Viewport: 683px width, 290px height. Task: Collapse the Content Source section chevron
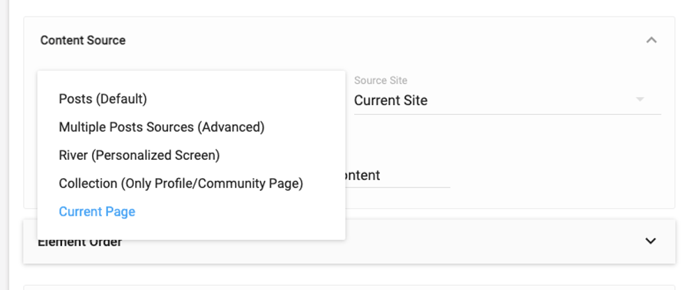(652, 40)
